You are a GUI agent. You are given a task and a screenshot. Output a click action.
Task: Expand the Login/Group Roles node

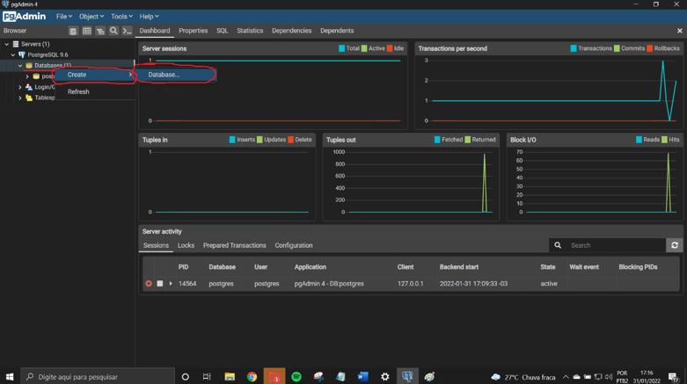(20, 87)
